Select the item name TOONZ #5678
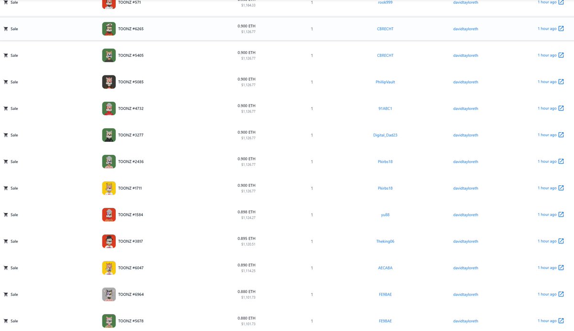574x331 pixels. pos(131,321)
